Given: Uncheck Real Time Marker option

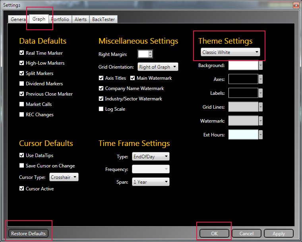Looking at the screenshot, I should [22, 53].
